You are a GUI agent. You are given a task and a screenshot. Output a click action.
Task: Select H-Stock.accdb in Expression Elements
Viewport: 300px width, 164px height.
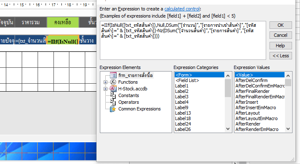[x=133, y=89]
